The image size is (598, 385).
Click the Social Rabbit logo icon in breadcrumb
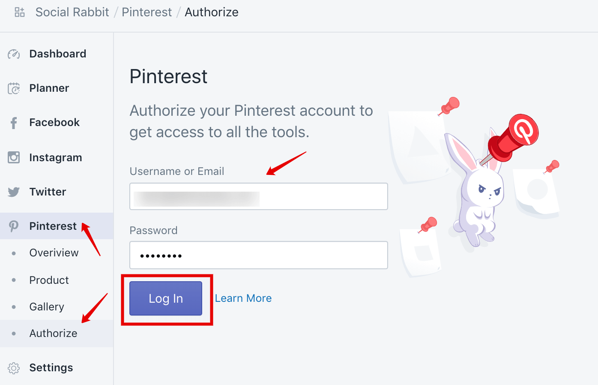coord(19,12)
